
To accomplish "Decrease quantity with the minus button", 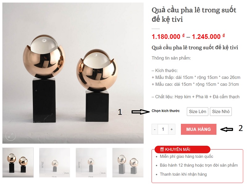I will pos(155,129).
